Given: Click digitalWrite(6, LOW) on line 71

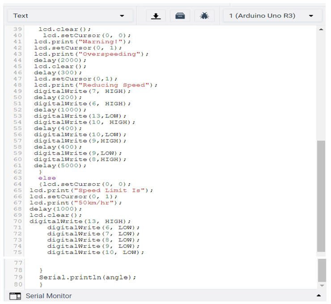Looking at the screenshot, I should pos(93,227).
